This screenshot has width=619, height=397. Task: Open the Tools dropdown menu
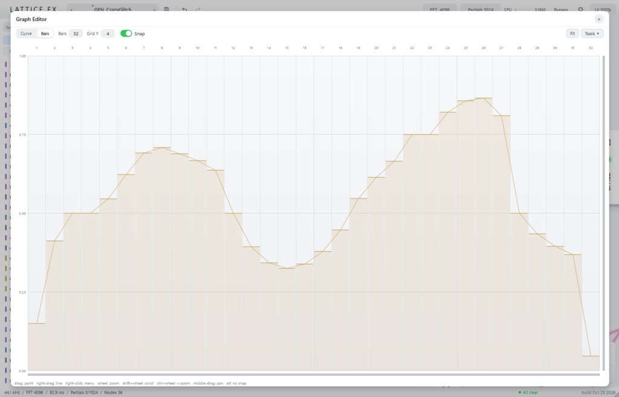coord(592,34)
